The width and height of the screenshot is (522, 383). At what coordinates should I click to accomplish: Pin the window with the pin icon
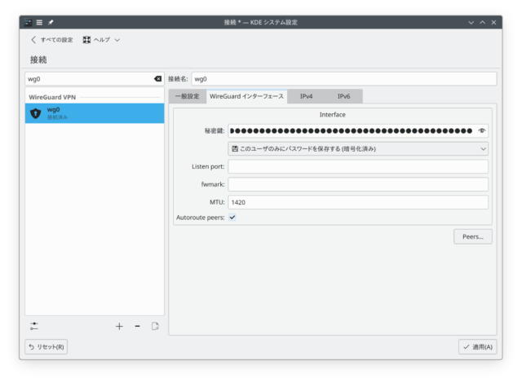[51, 22]
